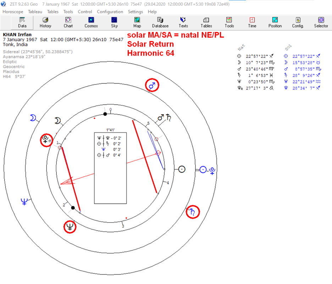The height and width of the screenshot is (284, 332).
Task: Open the Configuration menu
Action: tap(110, 12)
